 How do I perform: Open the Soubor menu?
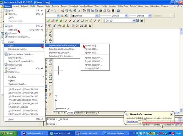pos(7,6)
